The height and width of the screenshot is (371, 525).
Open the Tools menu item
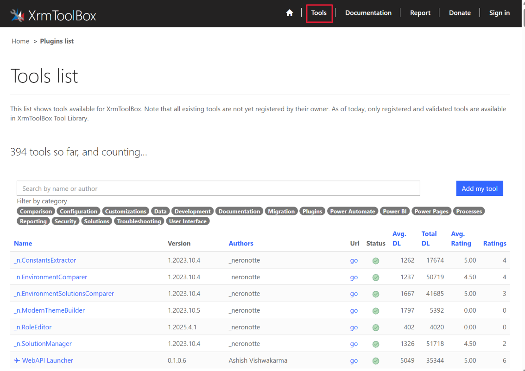[x=319, y=13]
